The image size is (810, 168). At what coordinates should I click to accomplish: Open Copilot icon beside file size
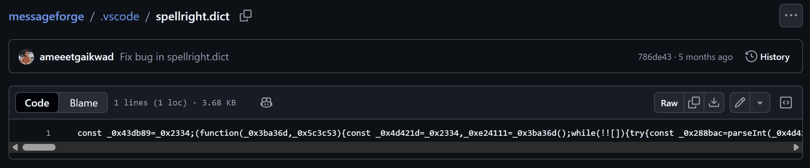(266, 103)
